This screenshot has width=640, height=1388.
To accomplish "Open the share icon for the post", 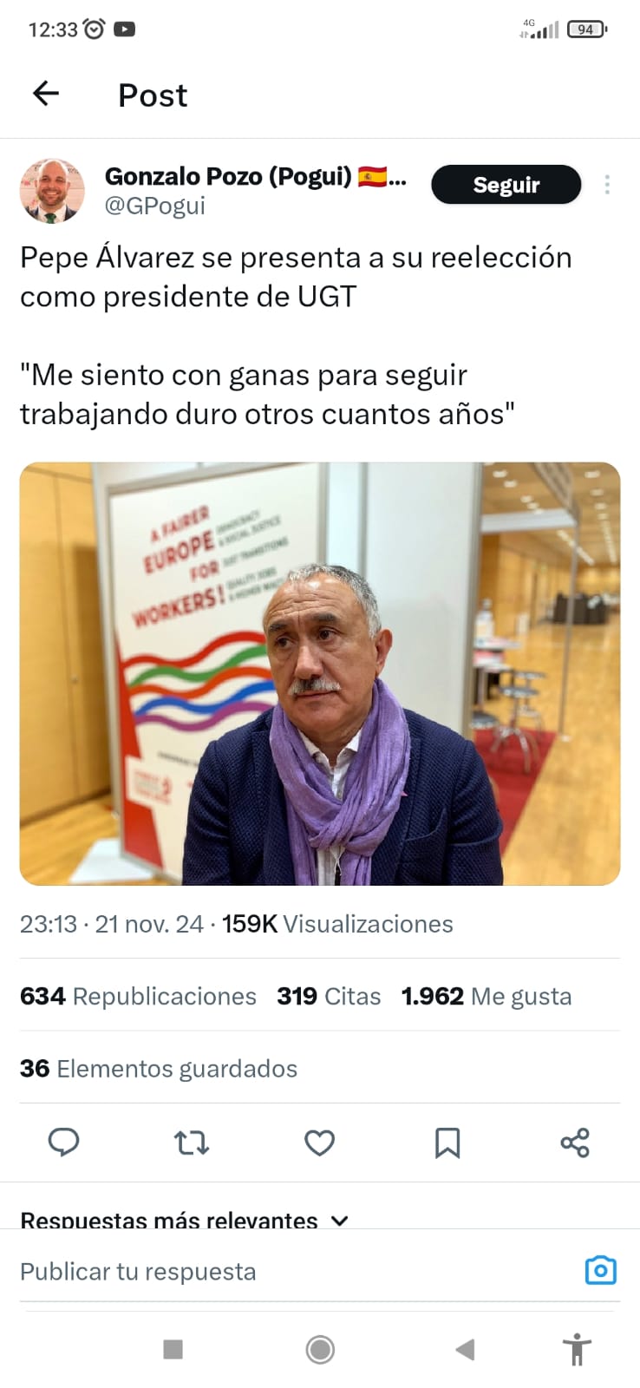I will click(x=575, y=1142).
